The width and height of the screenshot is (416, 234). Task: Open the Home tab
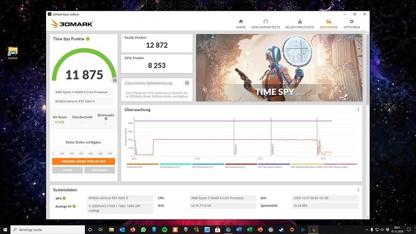click(x=240, y=24)
